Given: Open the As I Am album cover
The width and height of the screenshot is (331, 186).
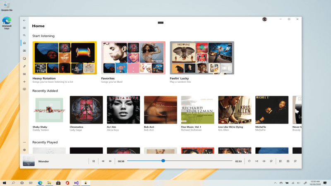Looking at the screenshot, I should (123, 110).
